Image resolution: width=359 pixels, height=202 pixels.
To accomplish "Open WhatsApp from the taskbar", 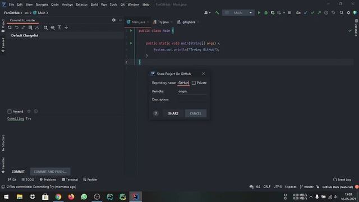I will pos(84,197).
